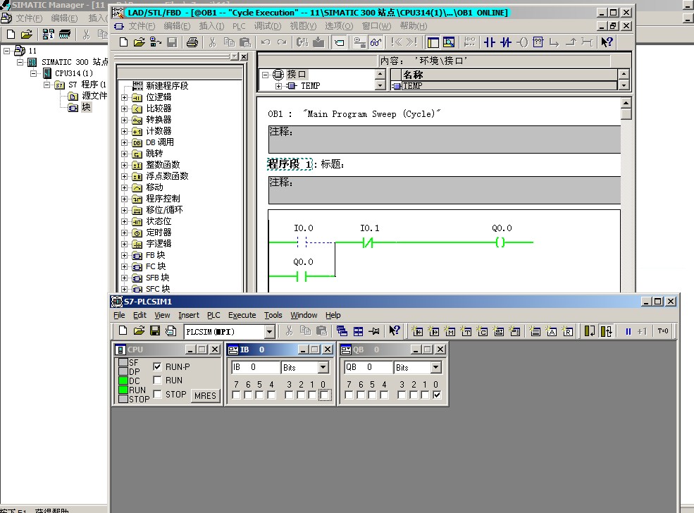Insert an output coil from toolbar

click(522, 42)
